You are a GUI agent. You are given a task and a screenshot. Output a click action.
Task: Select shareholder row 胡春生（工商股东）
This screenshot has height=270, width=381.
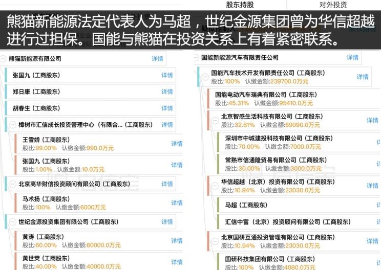pos(91,108)
